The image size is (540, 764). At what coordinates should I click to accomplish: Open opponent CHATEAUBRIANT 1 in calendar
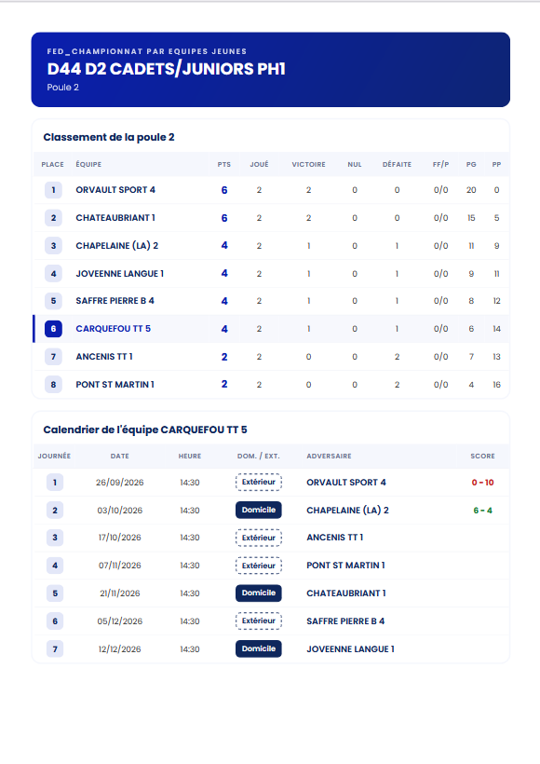[x=346, y=593]
